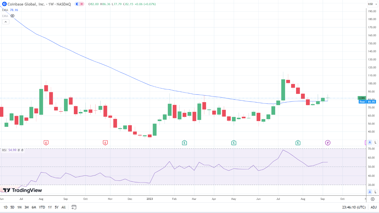Select the 5Y range
This screenshot has height=213, width=379.
point(57,207)
